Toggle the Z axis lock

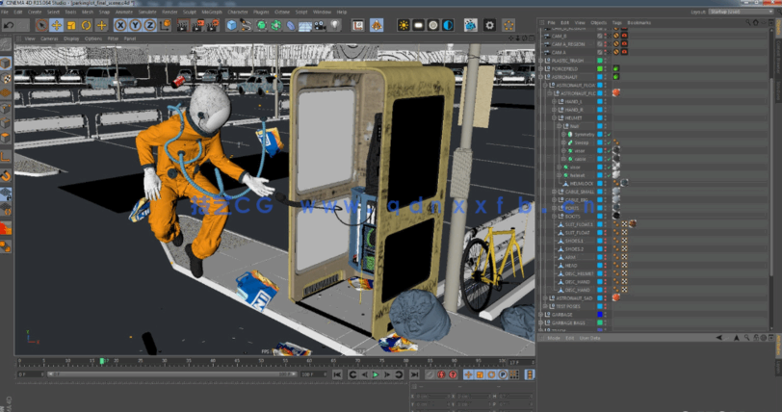click(149, 24)
